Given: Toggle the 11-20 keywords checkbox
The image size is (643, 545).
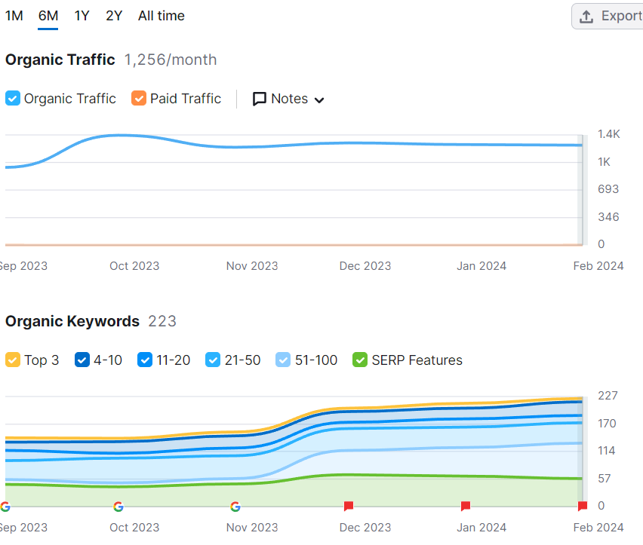Looking at the screenshot, I should pyautogui.click(x=145, y=360).
